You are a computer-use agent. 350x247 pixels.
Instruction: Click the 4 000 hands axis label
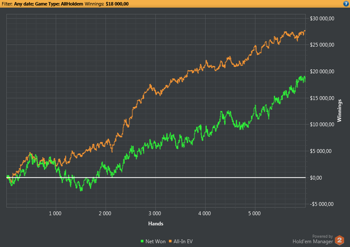coord(204,213)
